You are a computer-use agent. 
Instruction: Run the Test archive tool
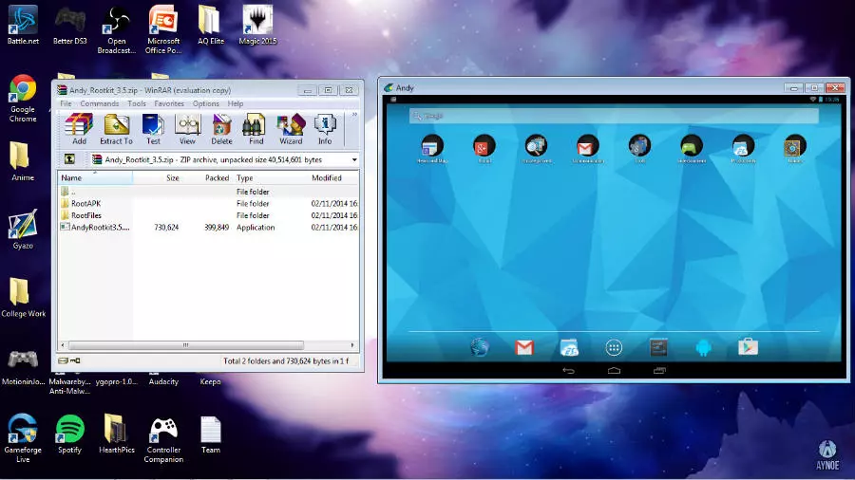pos(152,128)
